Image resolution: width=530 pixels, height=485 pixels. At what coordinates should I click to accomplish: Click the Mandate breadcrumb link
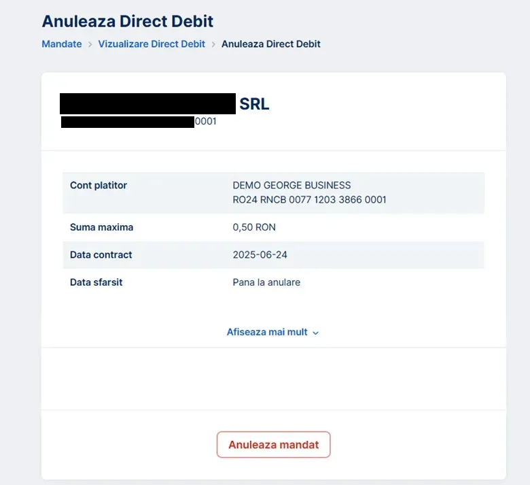point(61,44)
